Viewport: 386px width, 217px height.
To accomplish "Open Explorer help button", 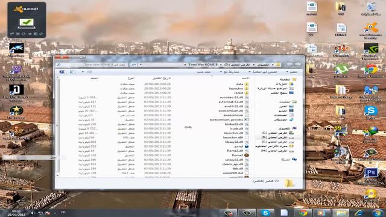I will coord(62,72).
